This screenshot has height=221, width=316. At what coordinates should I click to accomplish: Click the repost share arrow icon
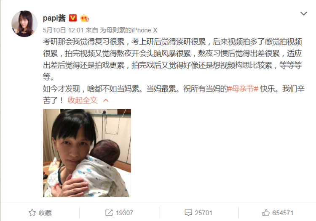[109, 213]
